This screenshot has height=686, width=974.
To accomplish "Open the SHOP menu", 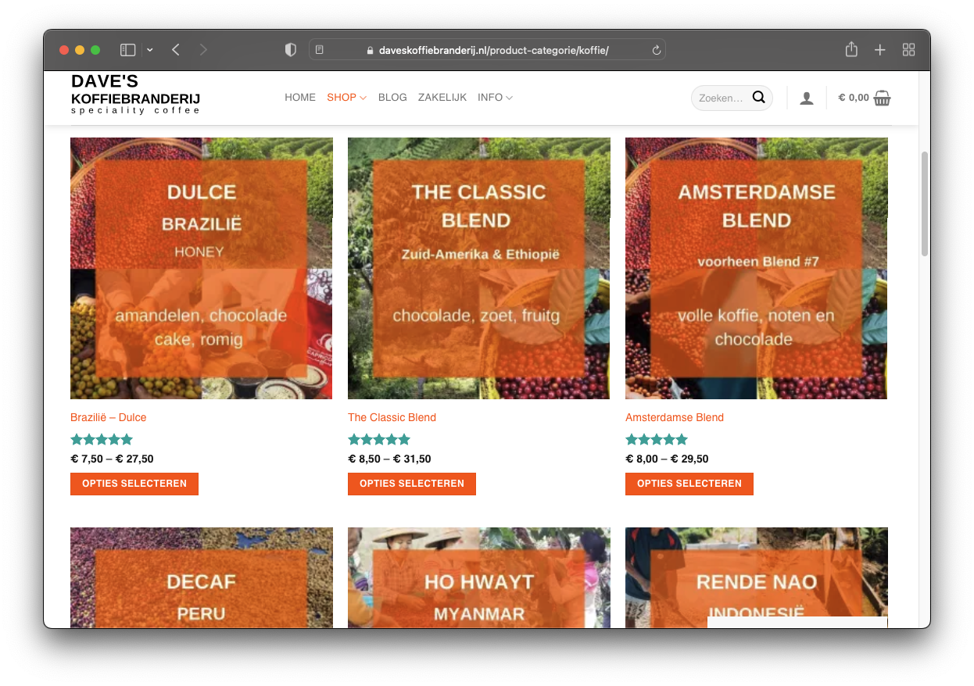I will coord(346,98).
